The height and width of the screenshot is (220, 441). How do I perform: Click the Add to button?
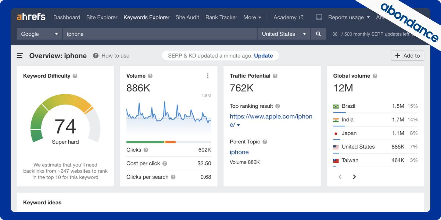[407, 56]
